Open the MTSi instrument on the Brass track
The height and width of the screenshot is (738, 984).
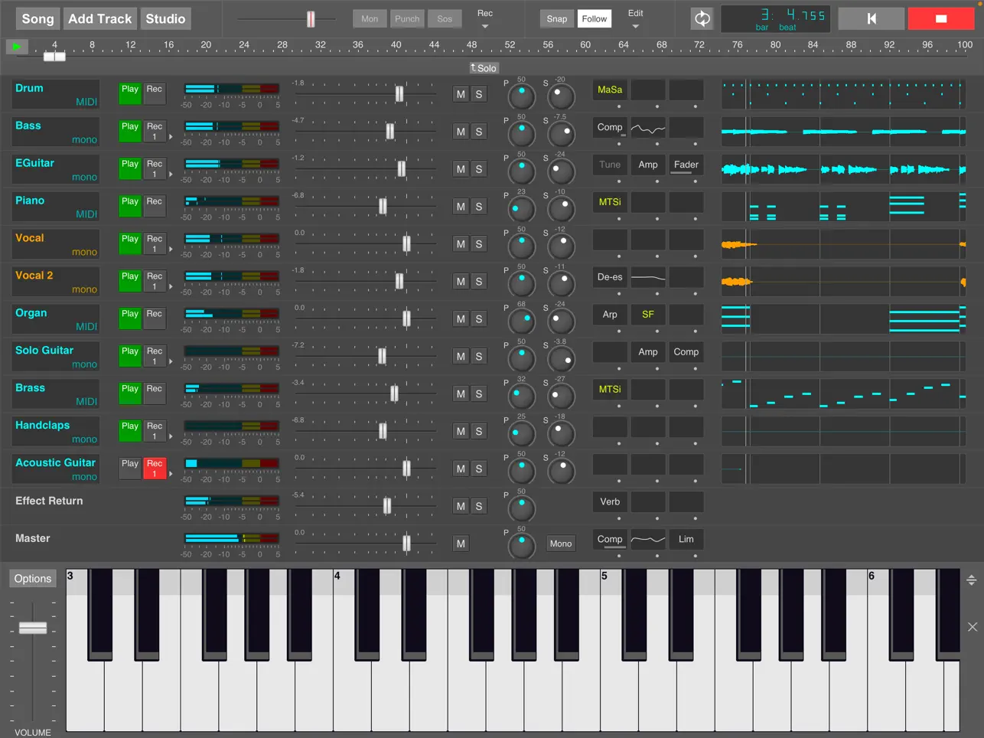(x=609, y=389)
